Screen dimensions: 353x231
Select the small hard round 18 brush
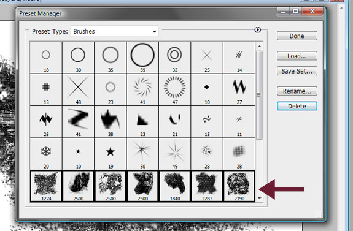tap(46, 58)
